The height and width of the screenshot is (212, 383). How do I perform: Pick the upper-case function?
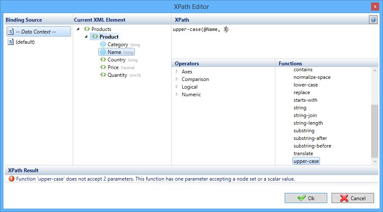pos(306,161)
